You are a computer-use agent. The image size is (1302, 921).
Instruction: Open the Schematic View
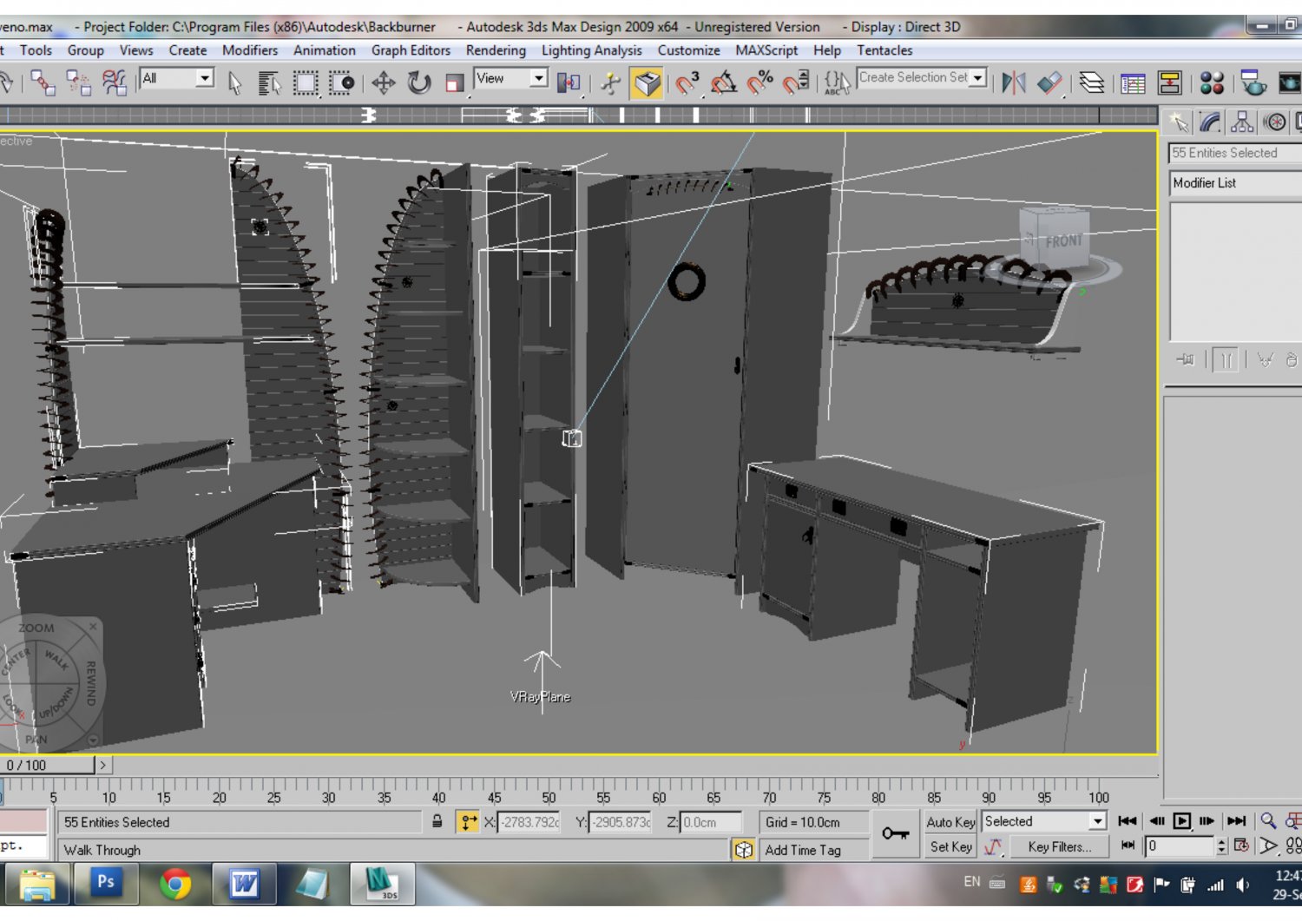click(x=1171, y=83)
